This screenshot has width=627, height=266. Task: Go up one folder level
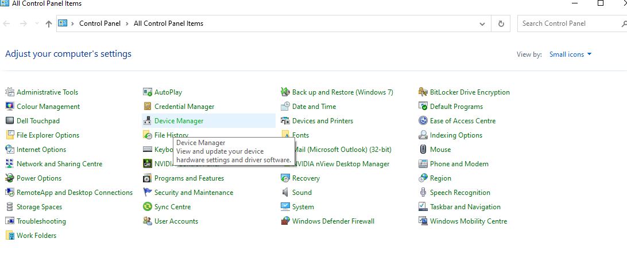[49, 24]
